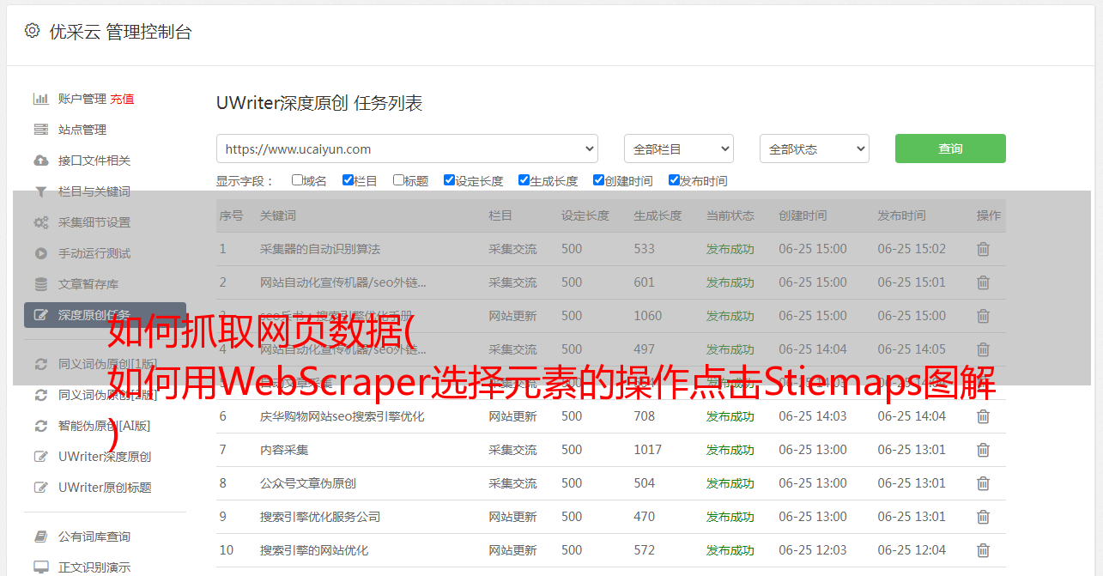Viewport: 1103px width, 576px height.
Task: Toggle the 发布时间 checkbox
Action: click(674, 180)
